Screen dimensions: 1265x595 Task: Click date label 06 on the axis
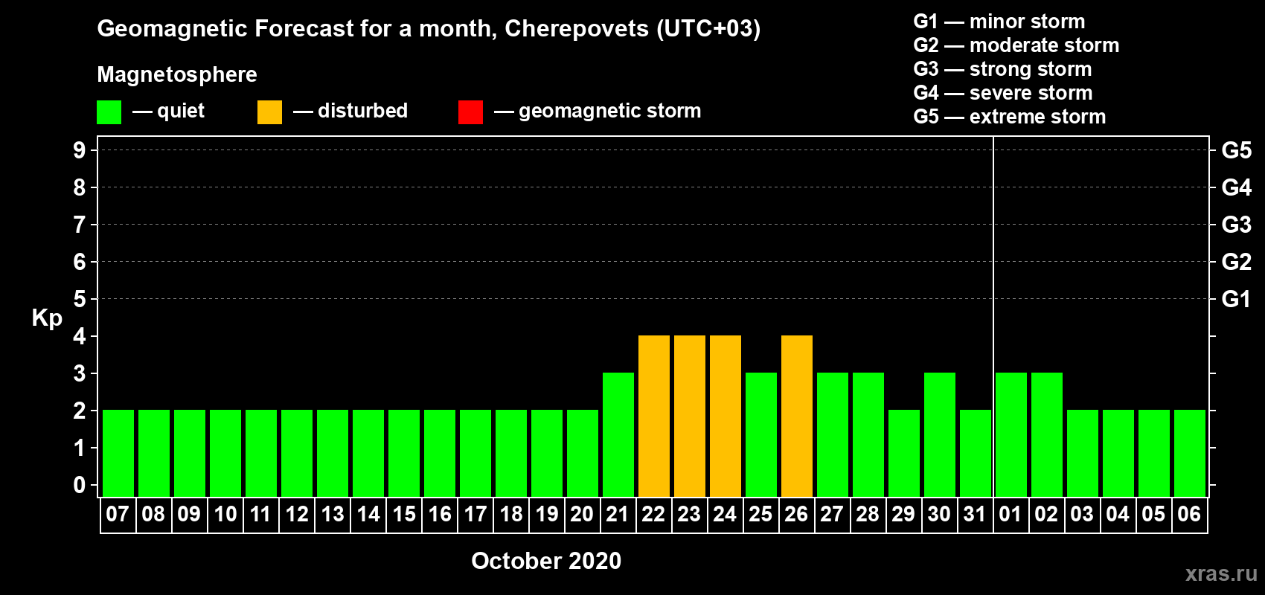coord(1189,514)
